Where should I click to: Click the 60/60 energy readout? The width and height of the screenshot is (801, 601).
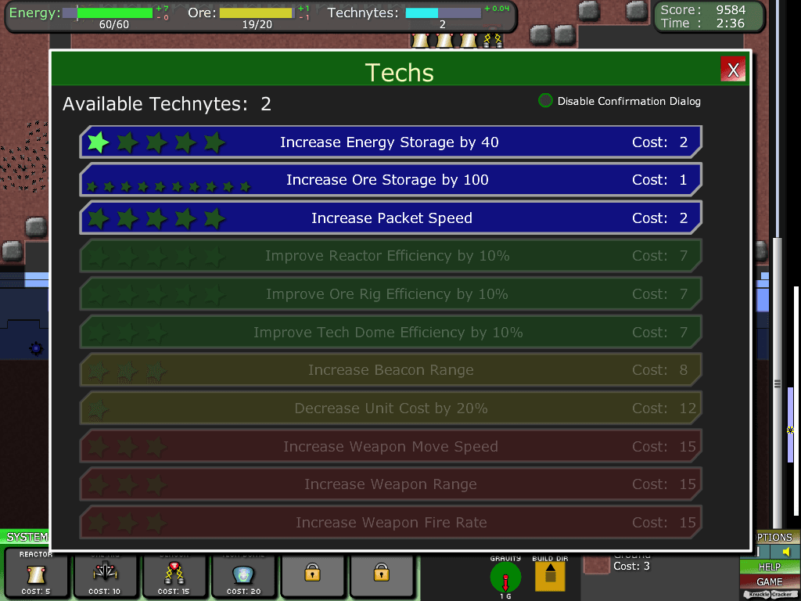click(114, 24)
